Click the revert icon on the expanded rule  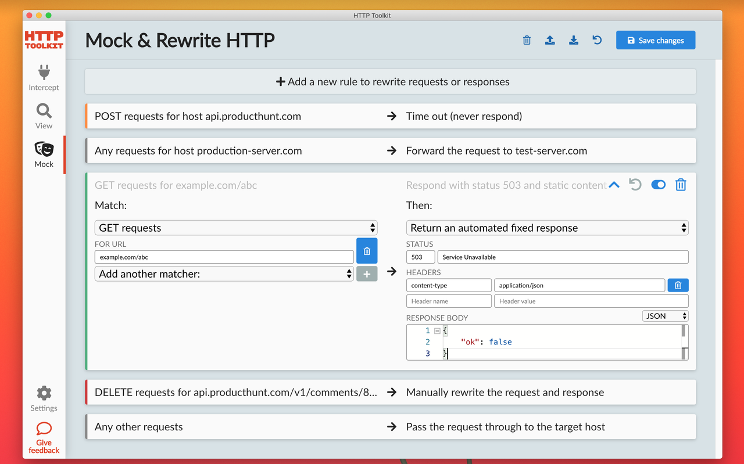pyautogui.click(x=635, y=185)
